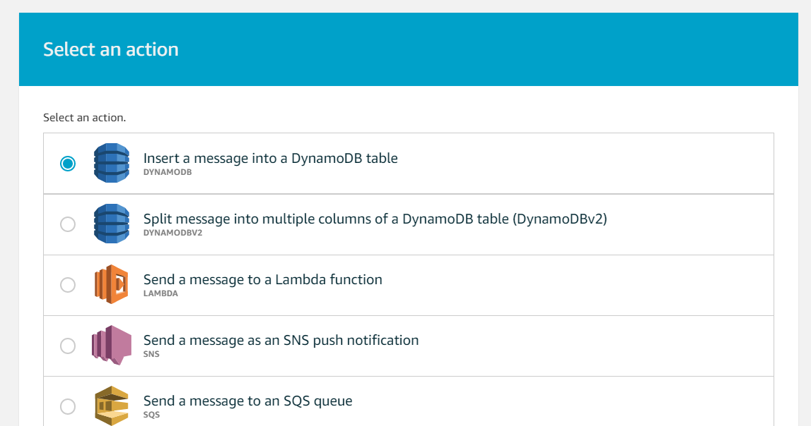
Task: Click the small SQS tag label
Action: coord(151,415)
